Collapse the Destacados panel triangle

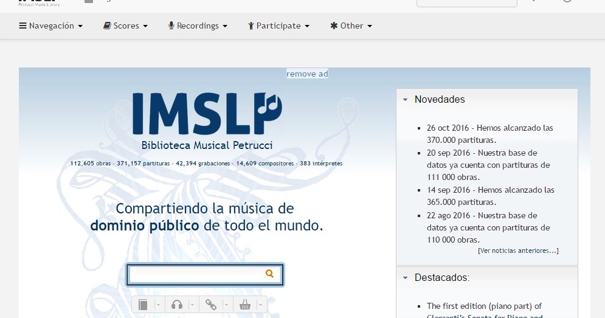click(405, 277)
